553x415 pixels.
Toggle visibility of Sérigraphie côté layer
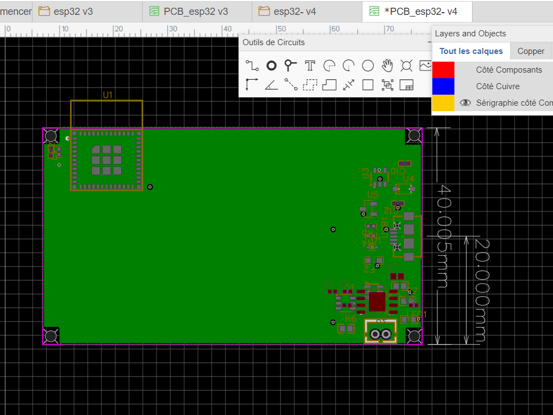(x=465, y=102)
